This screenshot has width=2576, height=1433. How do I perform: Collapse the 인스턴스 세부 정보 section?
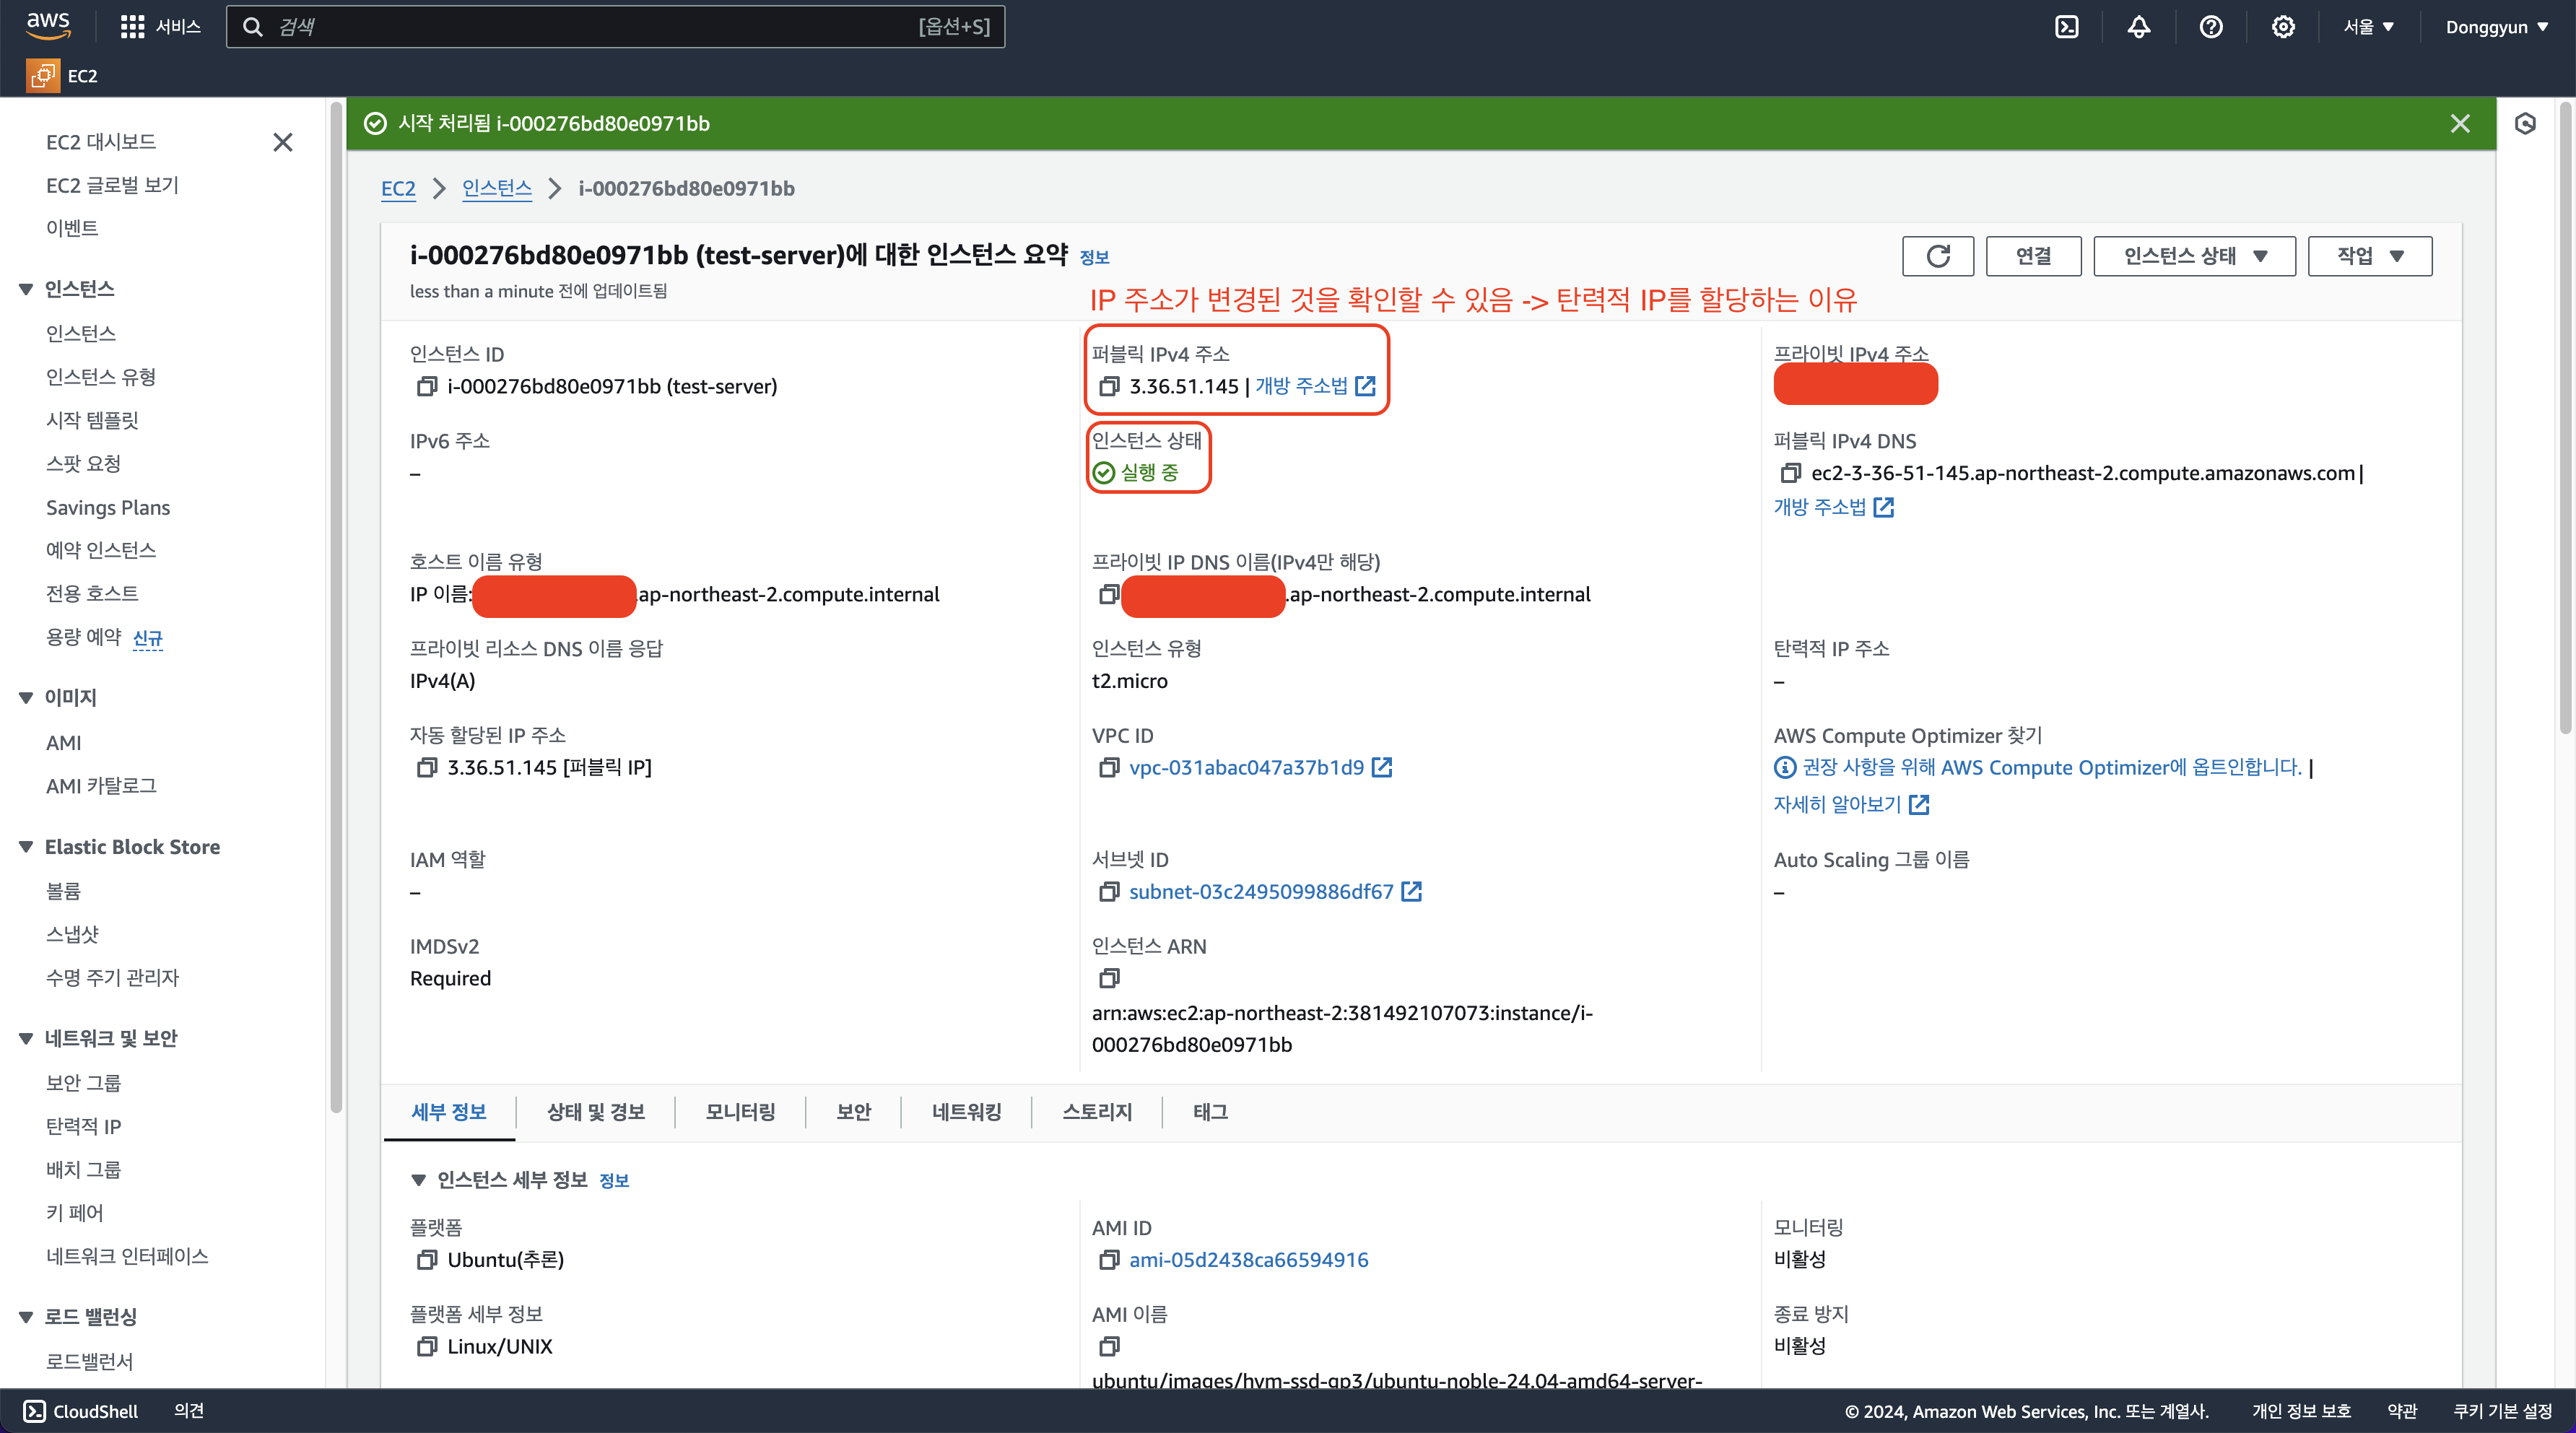(x=419, y=1180)
